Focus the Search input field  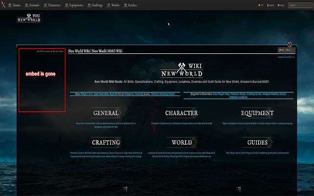pyautogui.click(x=300, y=5)
